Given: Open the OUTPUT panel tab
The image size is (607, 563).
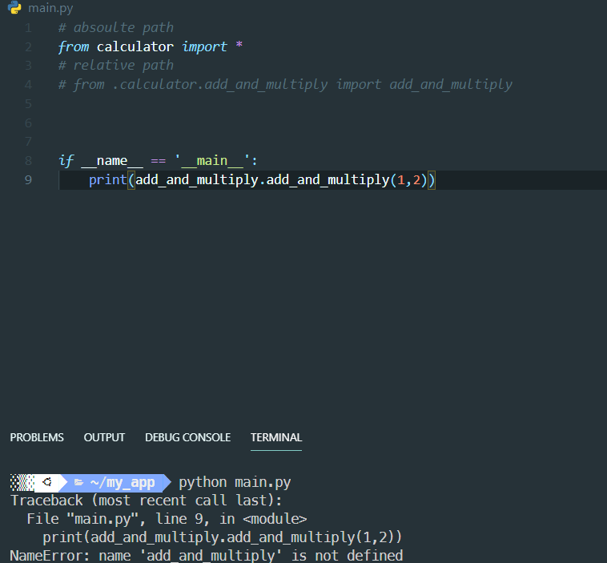Looking at the screenshot, I should [x=104, y=437].
